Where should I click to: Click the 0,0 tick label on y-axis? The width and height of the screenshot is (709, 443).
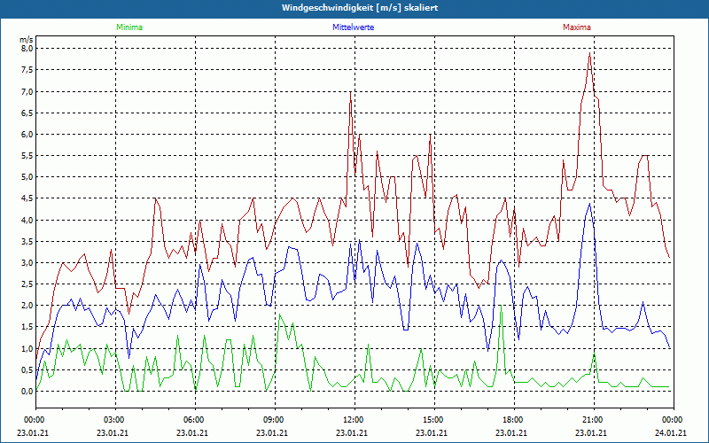27,391
